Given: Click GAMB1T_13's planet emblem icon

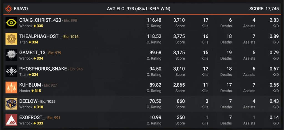Looking at the screenshot, I should click(x=11, y=55).
